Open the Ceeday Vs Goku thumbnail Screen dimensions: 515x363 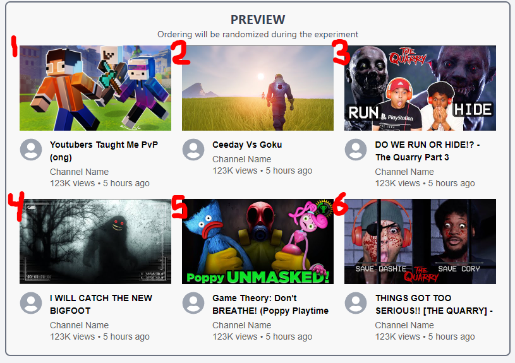pos(258,88)
